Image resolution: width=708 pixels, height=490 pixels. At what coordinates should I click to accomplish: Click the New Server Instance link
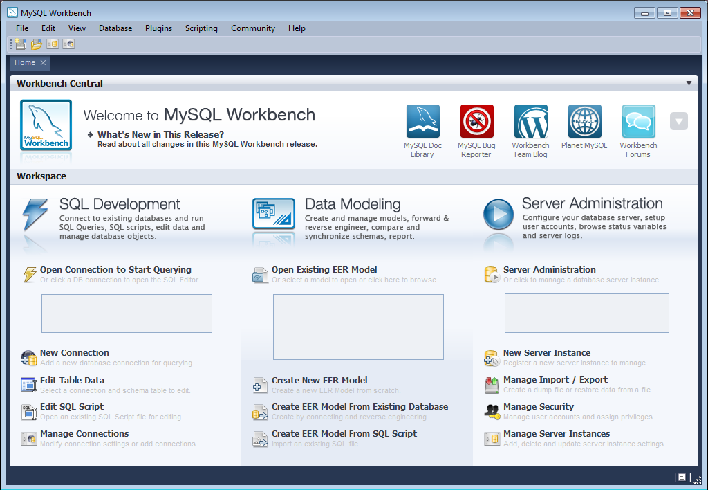(547, 352)
